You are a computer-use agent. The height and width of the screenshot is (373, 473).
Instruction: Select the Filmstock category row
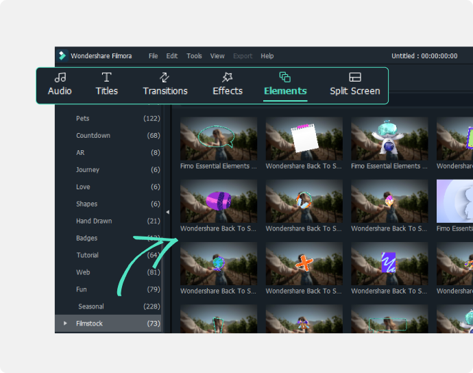108,324
